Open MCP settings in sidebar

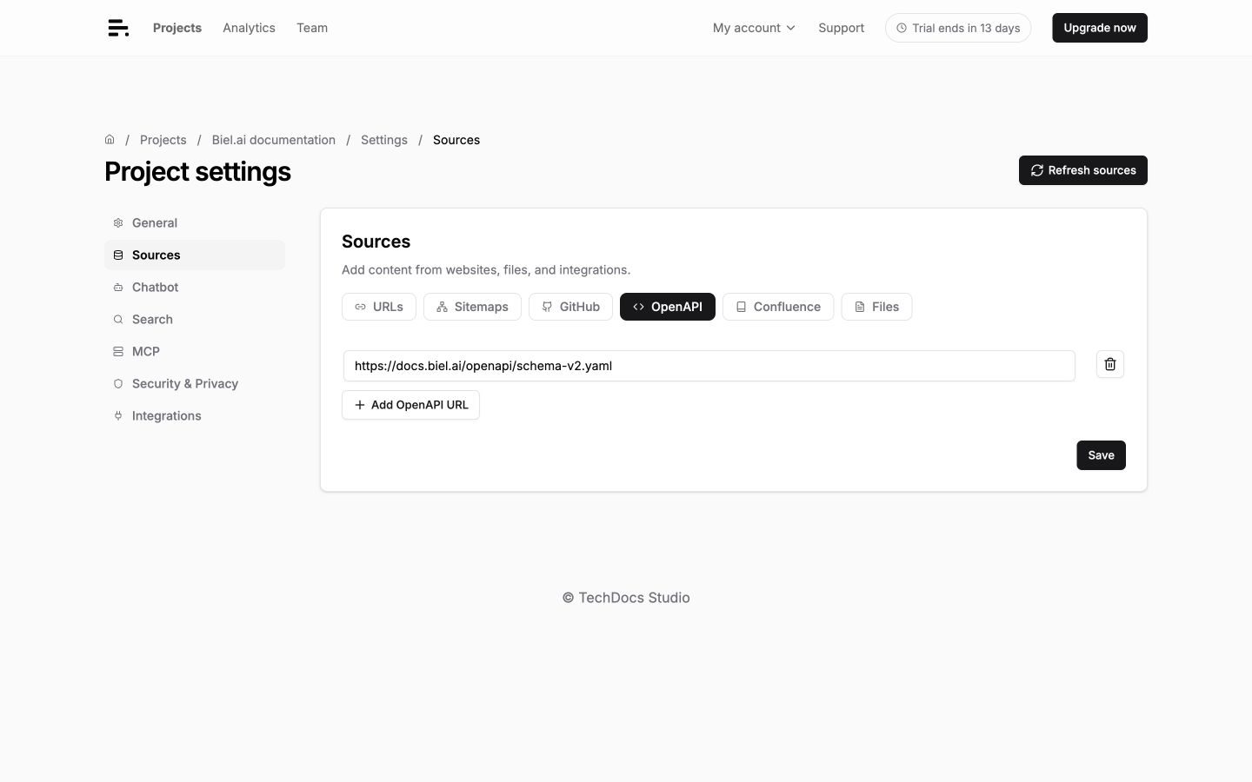pos(195,351)
